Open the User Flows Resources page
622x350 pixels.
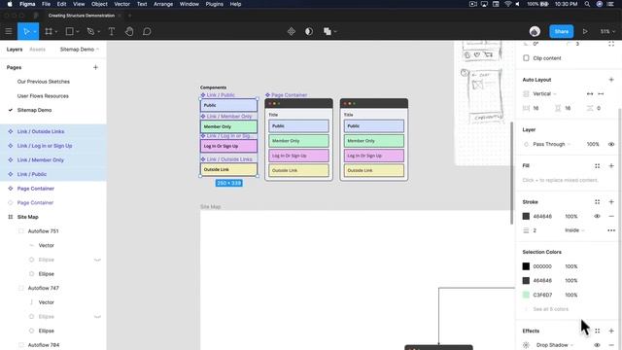[43, 96]
